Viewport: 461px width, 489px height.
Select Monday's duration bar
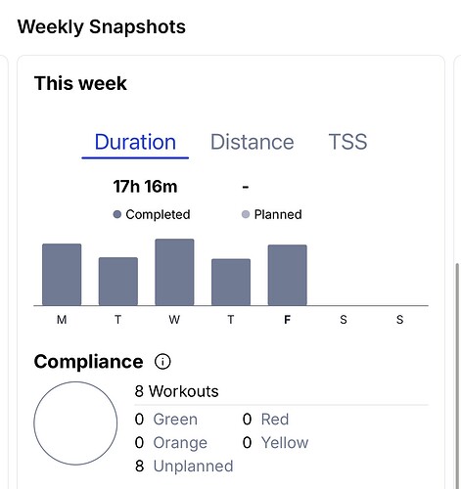[x=62, y=275]
